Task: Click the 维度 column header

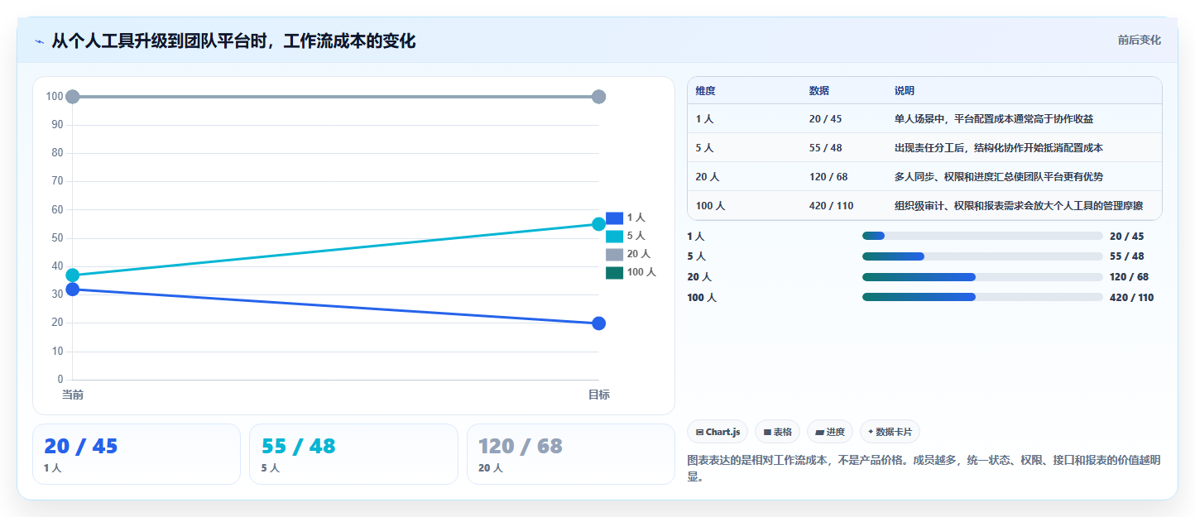Action: tap(706, 91)
